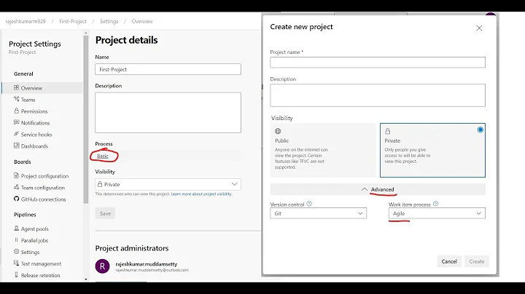Viewport: 525px width, 294px height.
Task: Click the Agent pools icon
Action: (16, 229)
